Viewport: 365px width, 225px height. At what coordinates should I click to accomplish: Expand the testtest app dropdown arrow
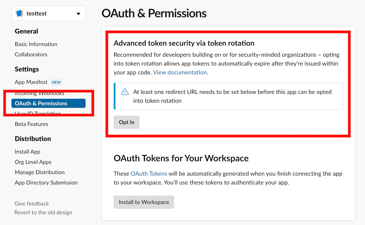pos(78,14)
